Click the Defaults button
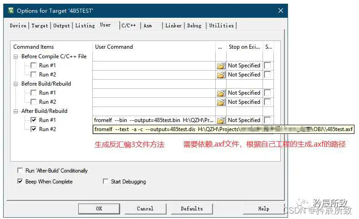 click(x=192, y=209)
